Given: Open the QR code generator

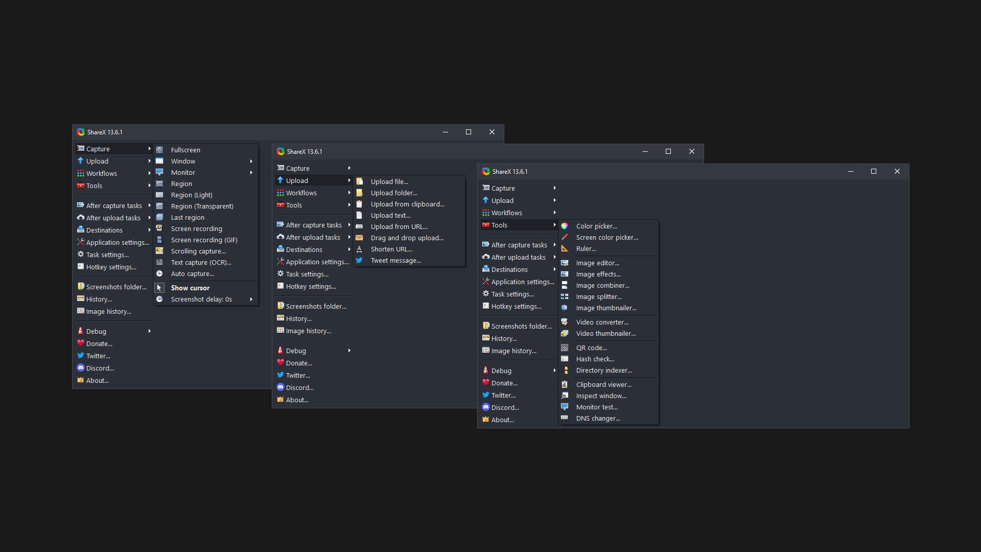Looking at the screenshot, I should point(592,348).
